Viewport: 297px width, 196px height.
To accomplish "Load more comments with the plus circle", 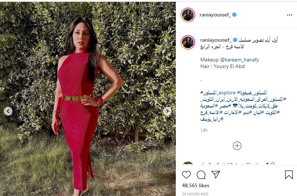I will [237, 146].
